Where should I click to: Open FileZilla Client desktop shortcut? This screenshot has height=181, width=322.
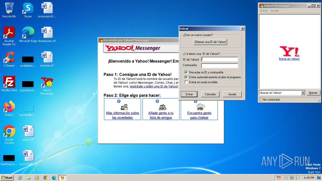(x=9, y=84)
